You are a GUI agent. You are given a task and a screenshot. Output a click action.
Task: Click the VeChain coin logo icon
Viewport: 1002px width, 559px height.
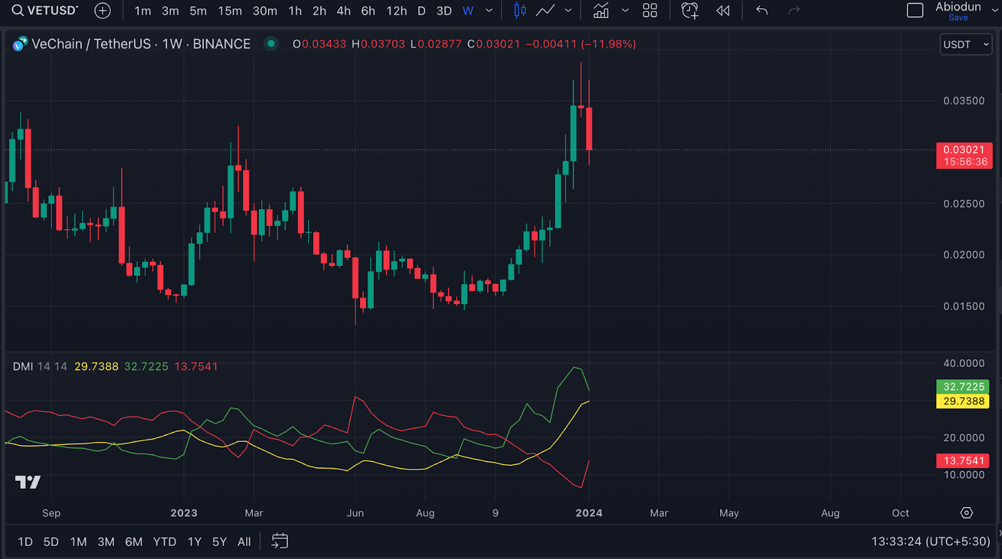[x=20, y=44]
